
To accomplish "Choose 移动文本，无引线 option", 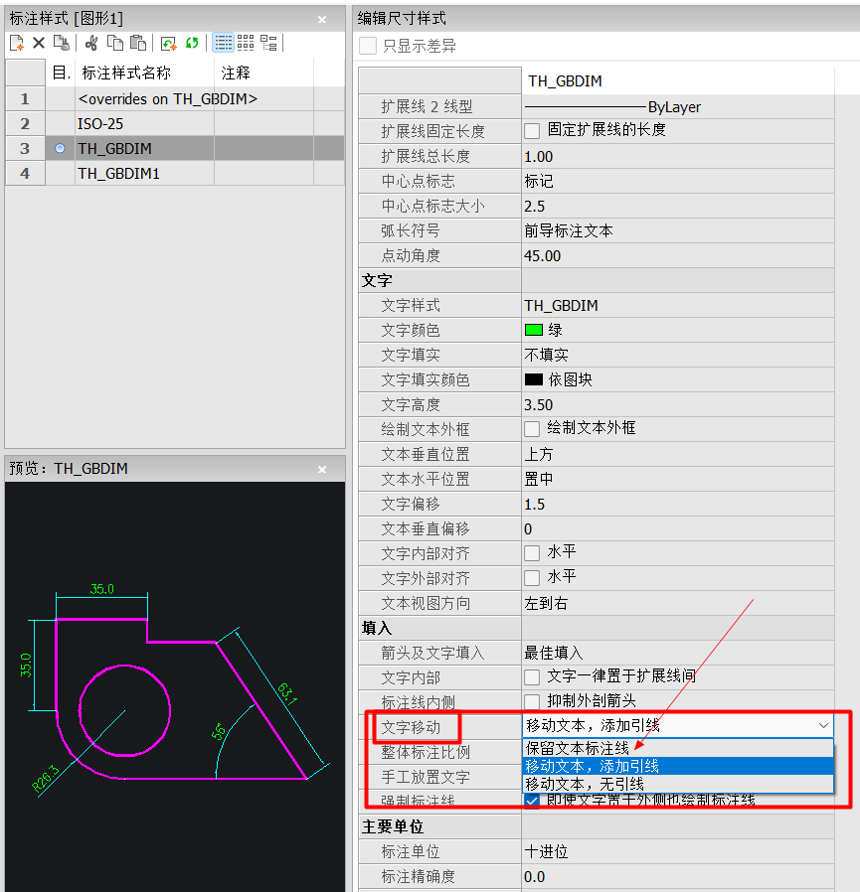I will click(678, 784).
